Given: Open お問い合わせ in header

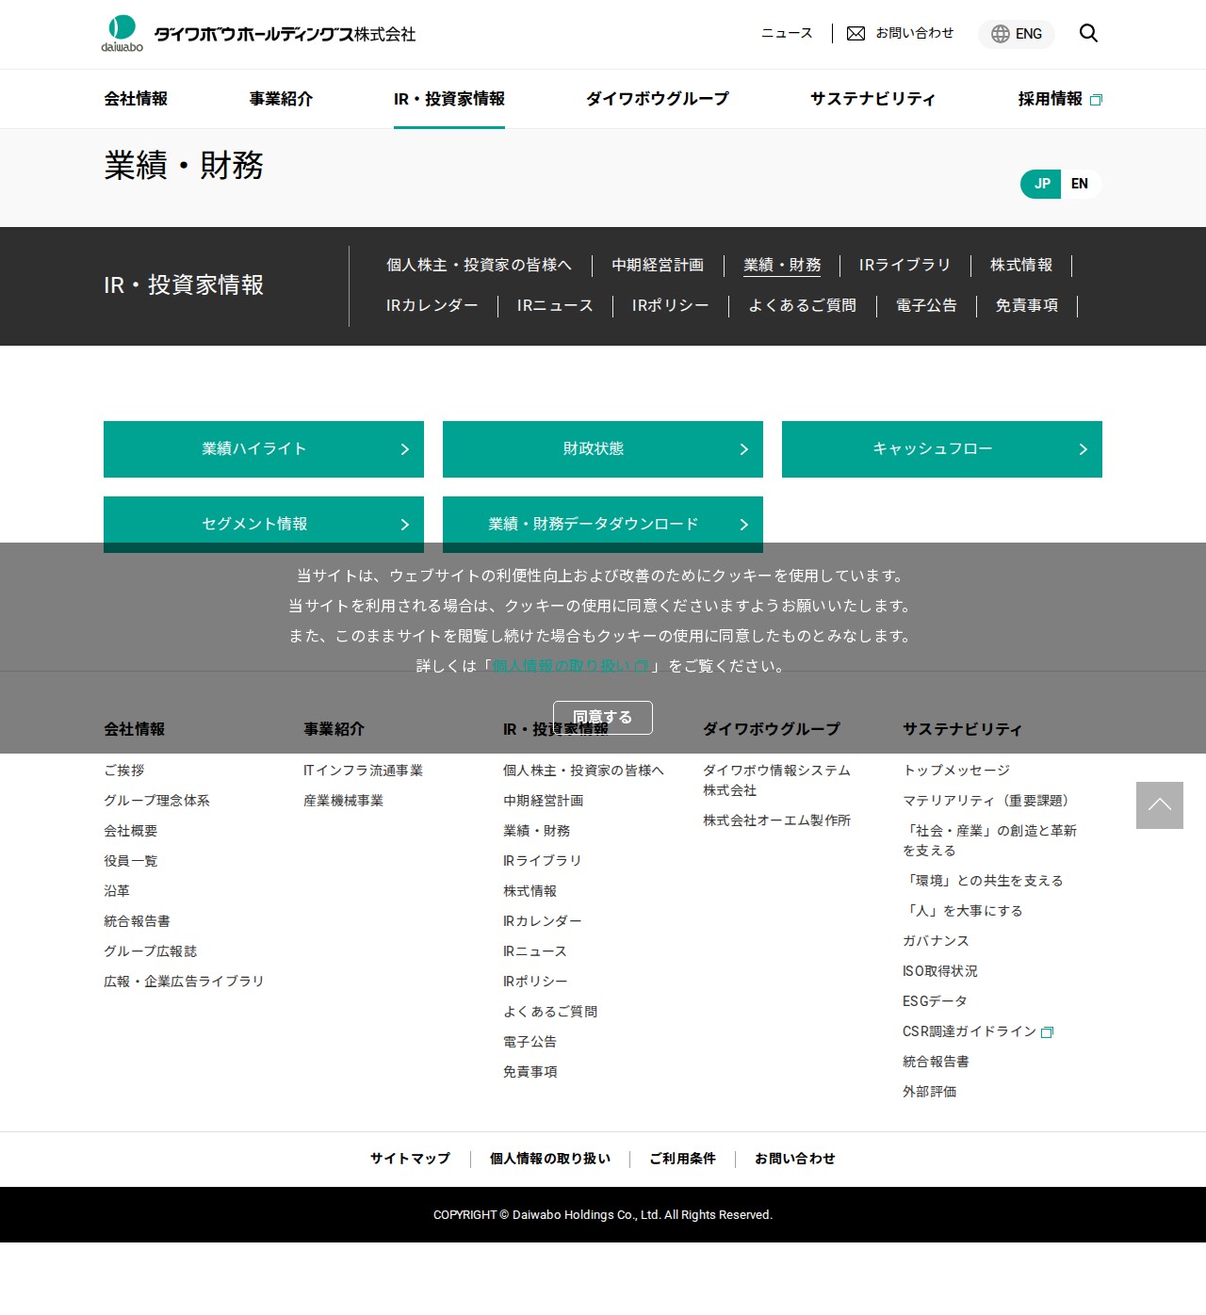Looking at the screenshot, I should click(x=900, y=33).
